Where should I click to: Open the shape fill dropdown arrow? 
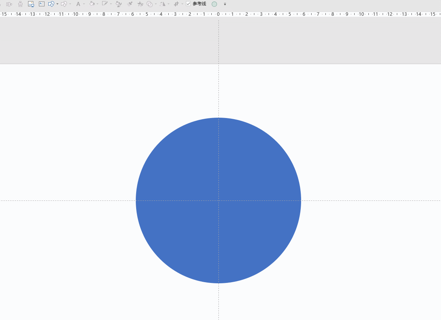98,4
